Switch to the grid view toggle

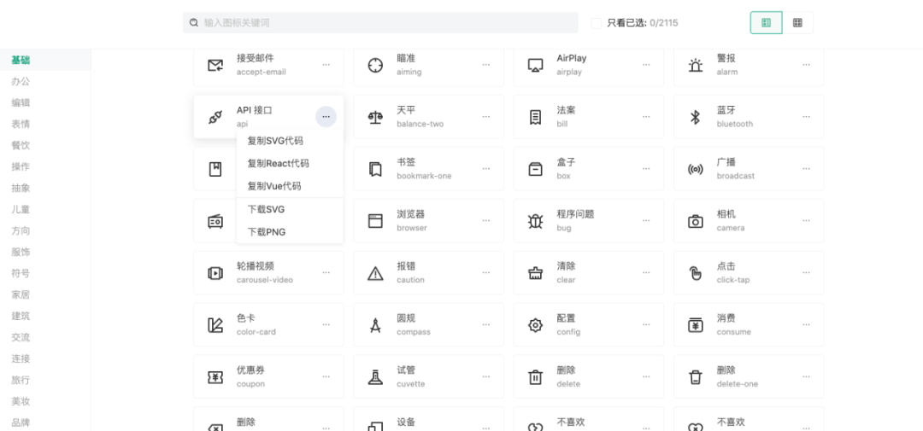point(797,22)
